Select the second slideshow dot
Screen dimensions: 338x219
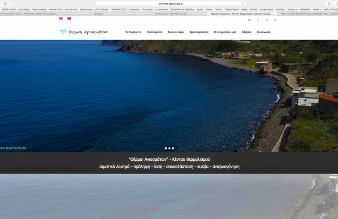pos(169,148)
